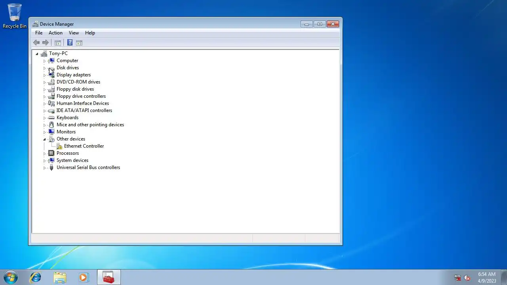Select the Tony-PC computer icon
The image size is (507, 285).
[44, 53]
